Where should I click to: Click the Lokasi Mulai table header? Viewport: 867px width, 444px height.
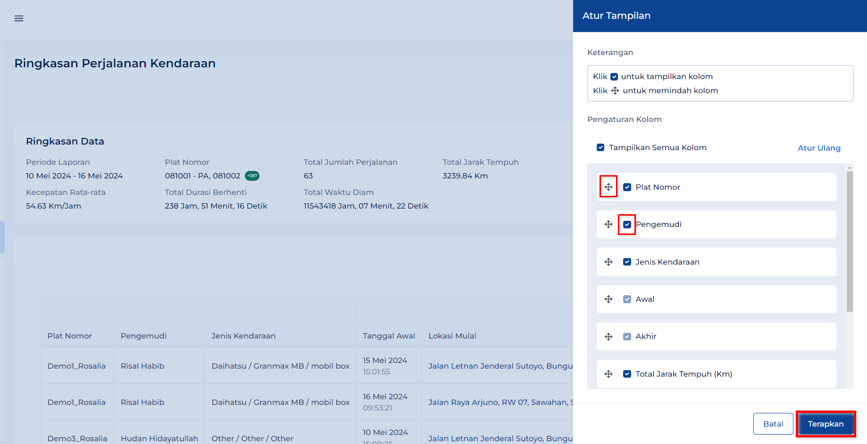pyautogui.click(x=452, y=336)
